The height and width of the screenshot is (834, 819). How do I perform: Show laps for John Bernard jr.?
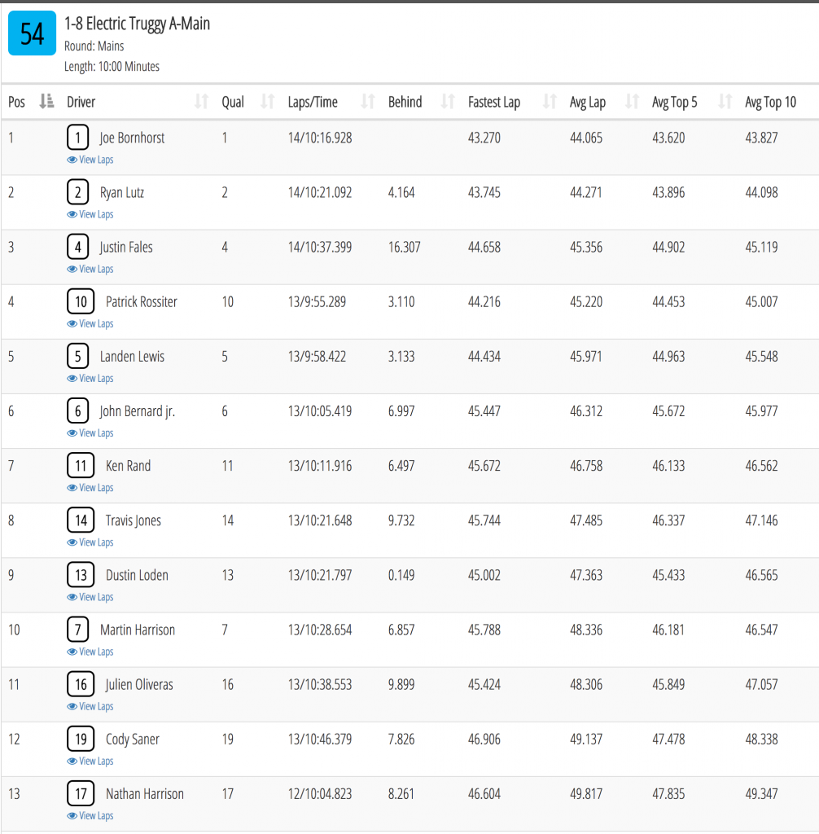click(90, 433)
